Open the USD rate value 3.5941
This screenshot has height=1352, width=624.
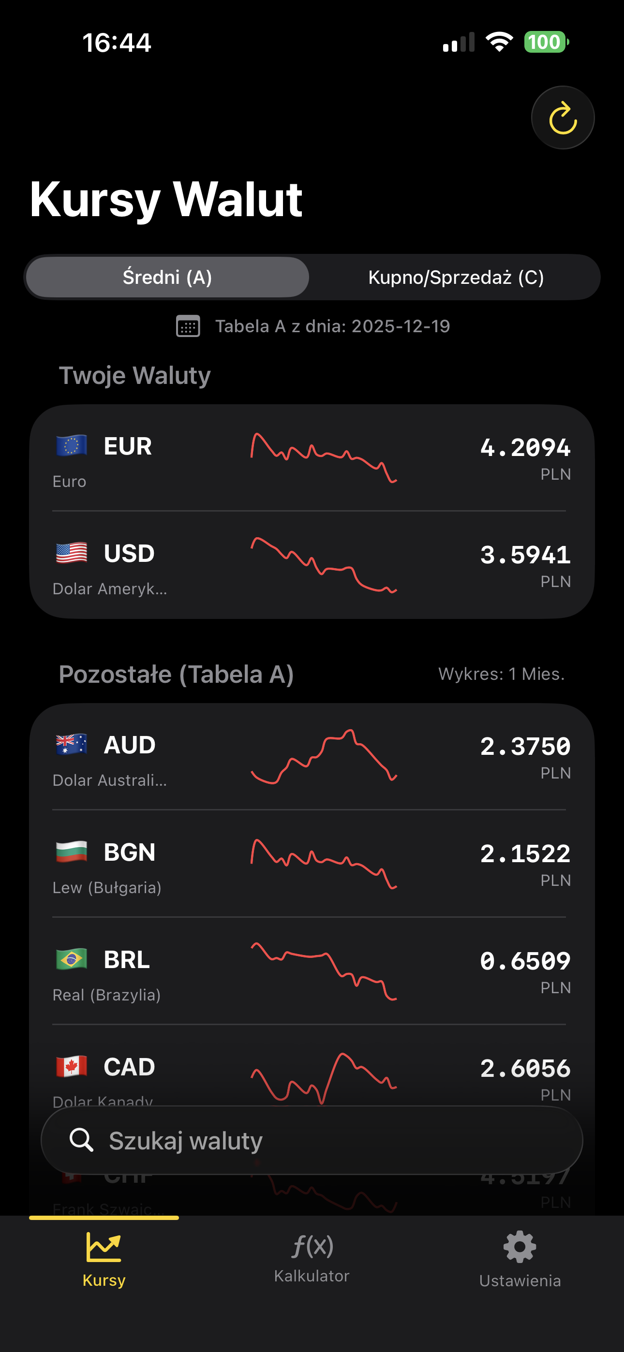coord(525,555)
